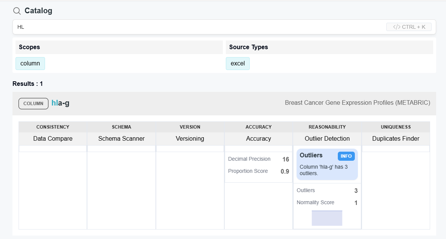The height and width of the screenshot is (239, 446).
Task: Open Breast Cancer Gene Expression Profiles dataset
Action: (357, 103)
